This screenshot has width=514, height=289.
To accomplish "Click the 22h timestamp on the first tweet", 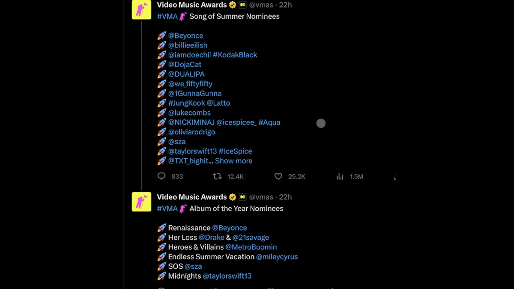I will point(285,5).
